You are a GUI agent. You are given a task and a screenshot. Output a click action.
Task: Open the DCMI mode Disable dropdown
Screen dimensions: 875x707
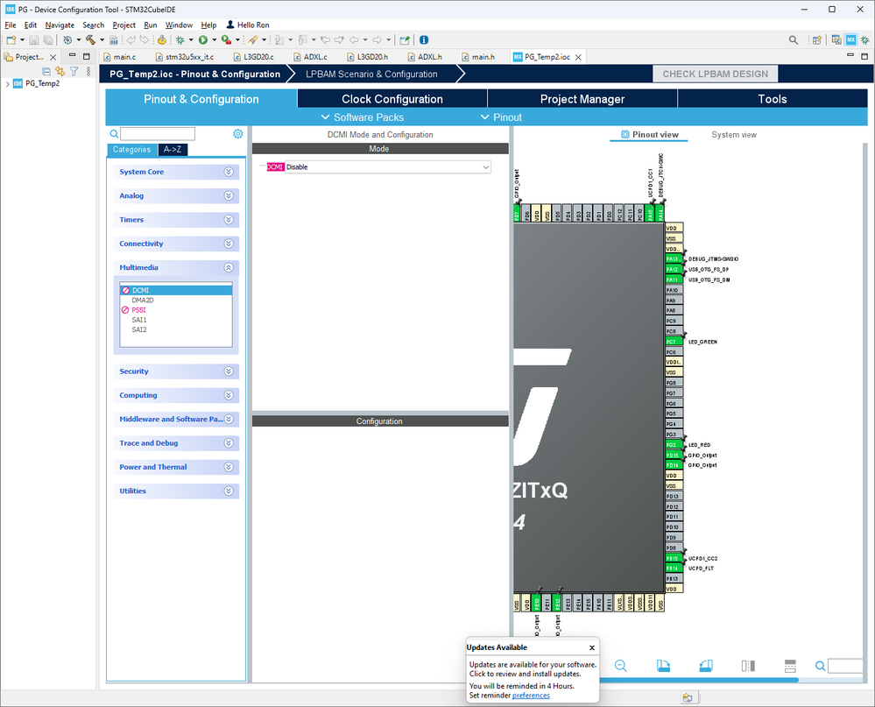(388, 166)
